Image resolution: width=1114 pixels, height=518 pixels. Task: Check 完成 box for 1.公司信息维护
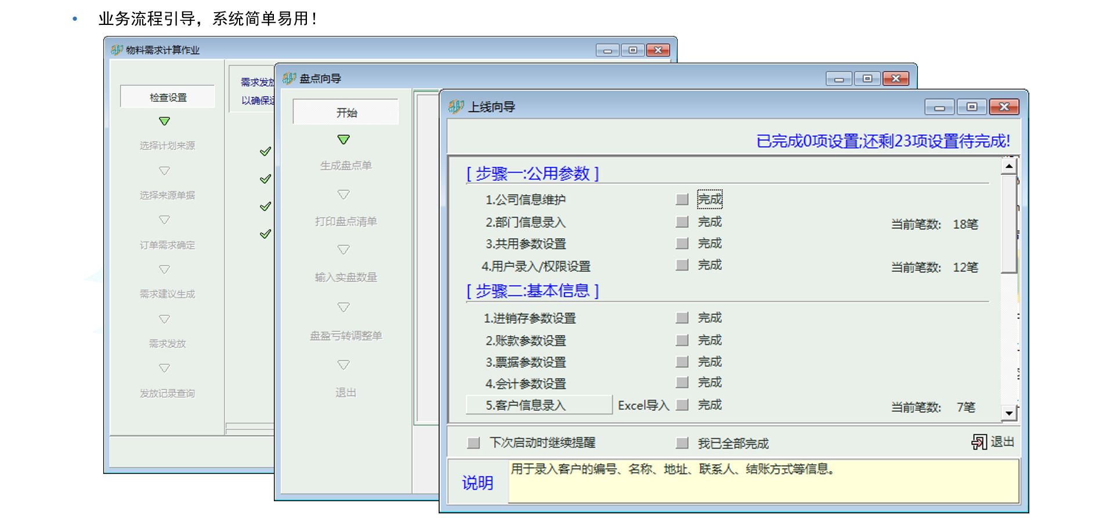(682, 200)
